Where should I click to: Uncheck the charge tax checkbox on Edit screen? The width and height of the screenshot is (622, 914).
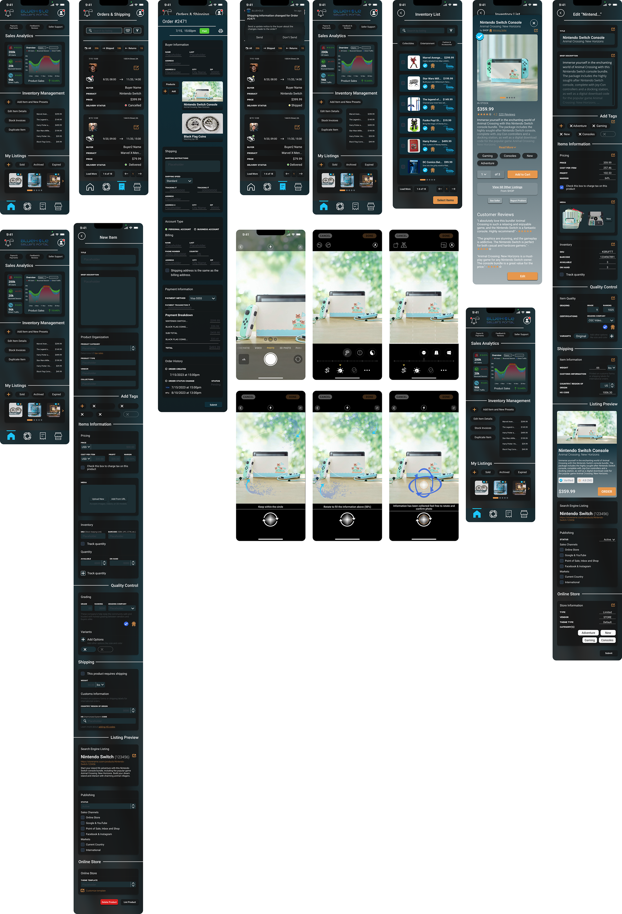coord(561,187)
